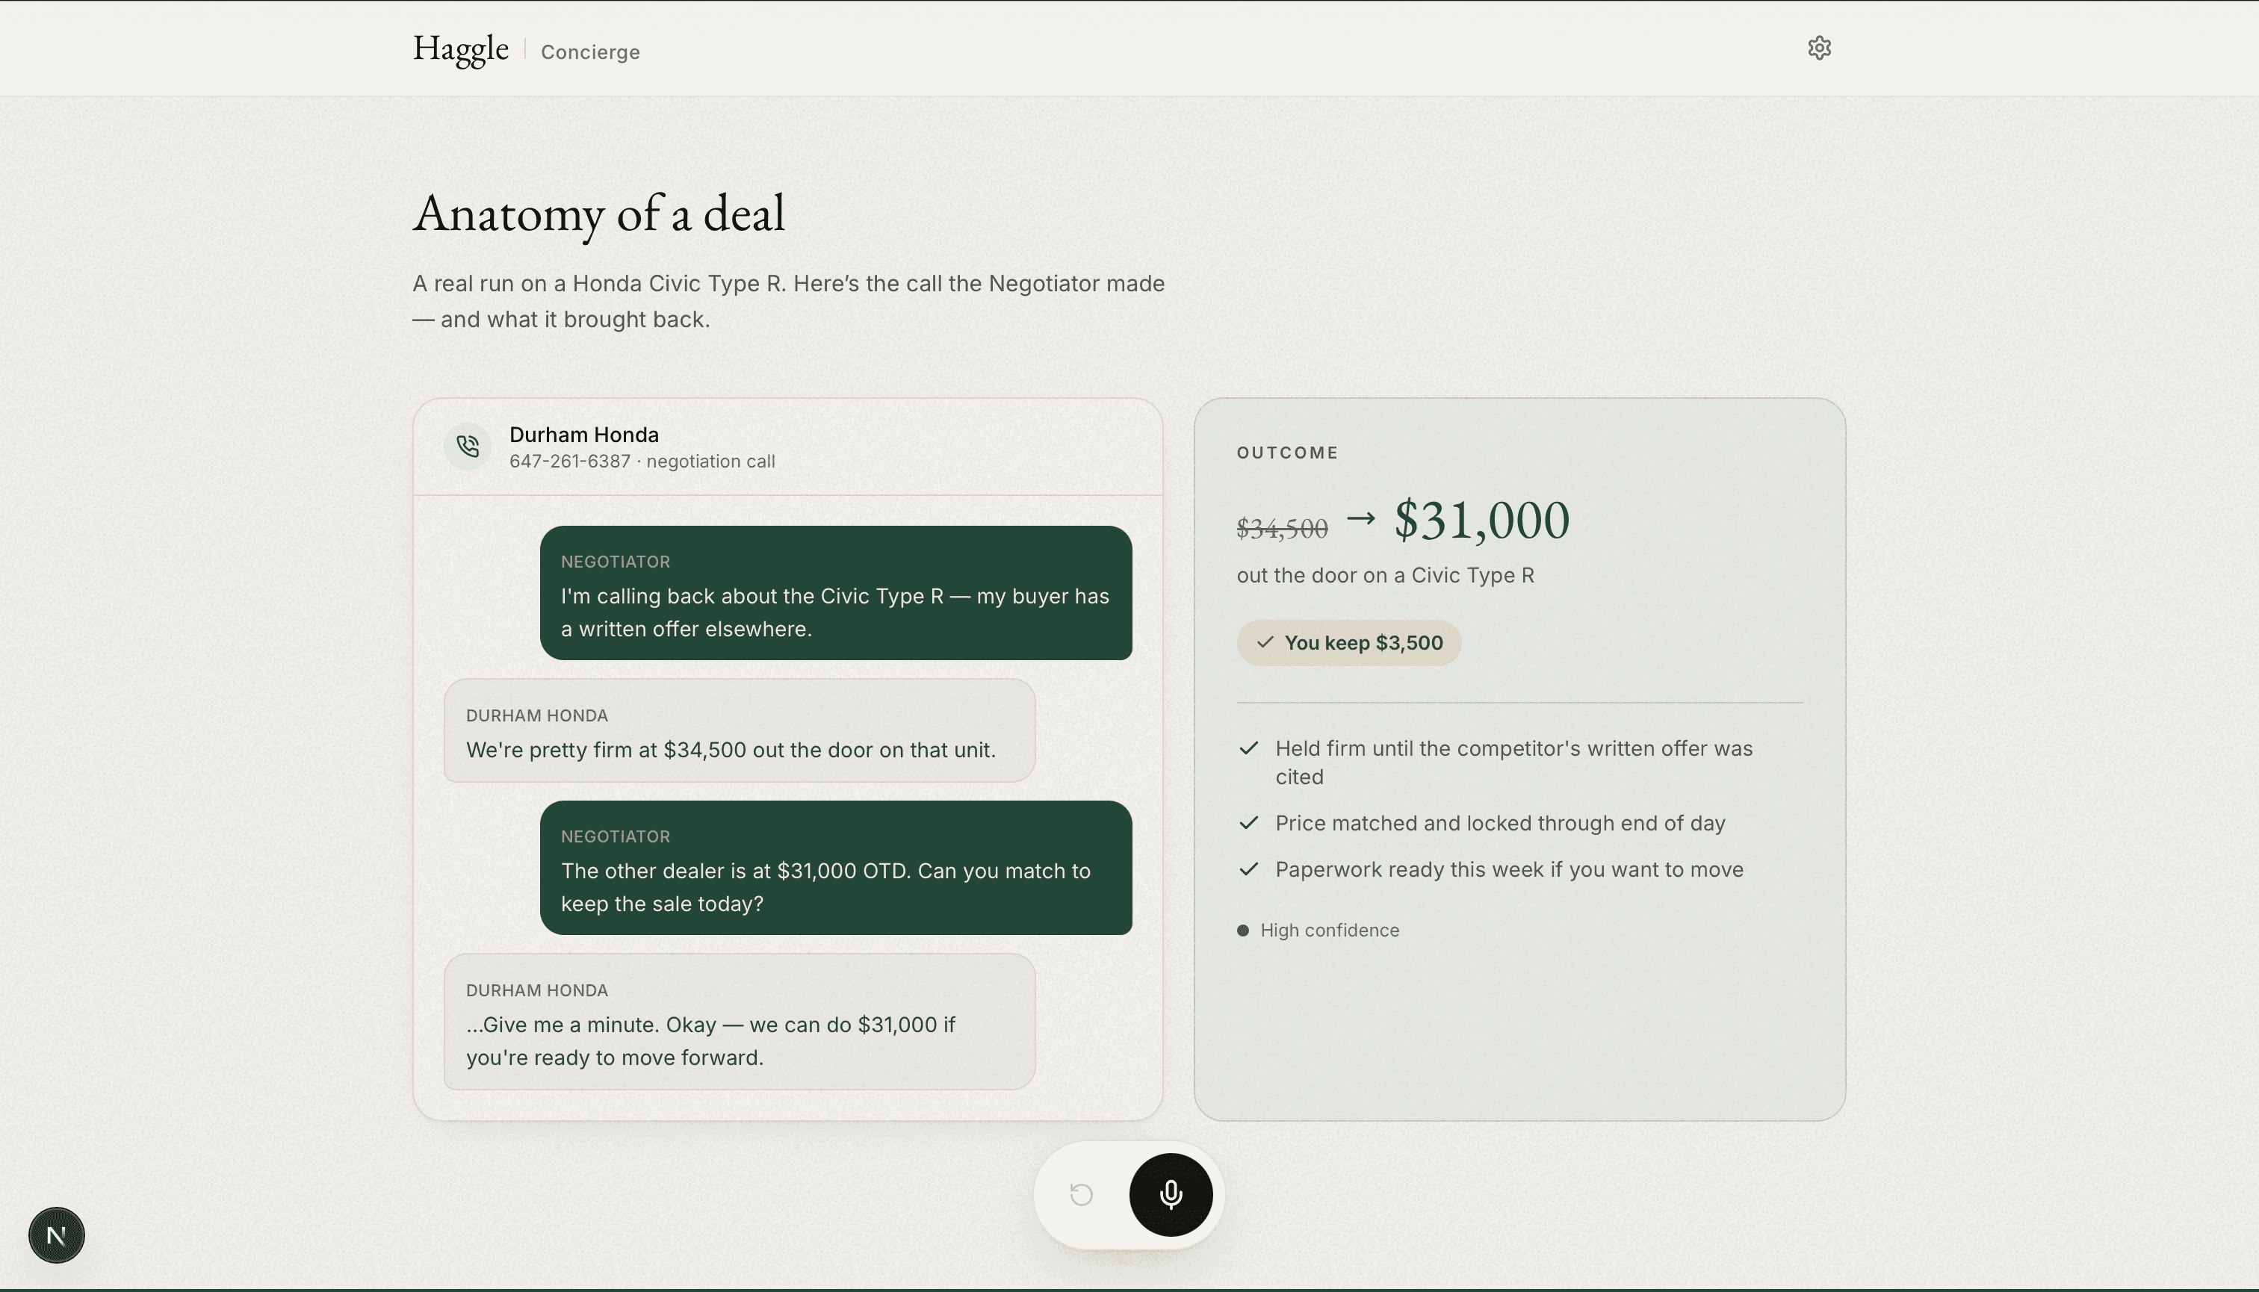Click 'Held firm until the competitor's written offer was cited'

tap(1514, 763)
